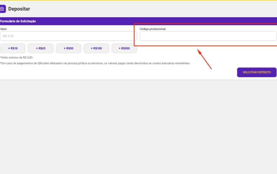Choose the + R$50 preset amount
This screenshot has height=174, width=277.
coord(69,48)
